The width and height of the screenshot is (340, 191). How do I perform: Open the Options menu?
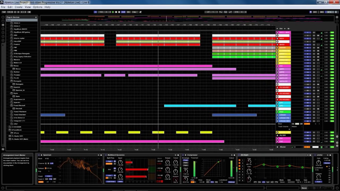[x=38, y=7]
